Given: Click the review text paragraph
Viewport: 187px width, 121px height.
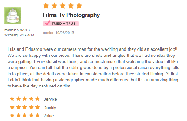Looking at the screenshot, I should [93, 68].
